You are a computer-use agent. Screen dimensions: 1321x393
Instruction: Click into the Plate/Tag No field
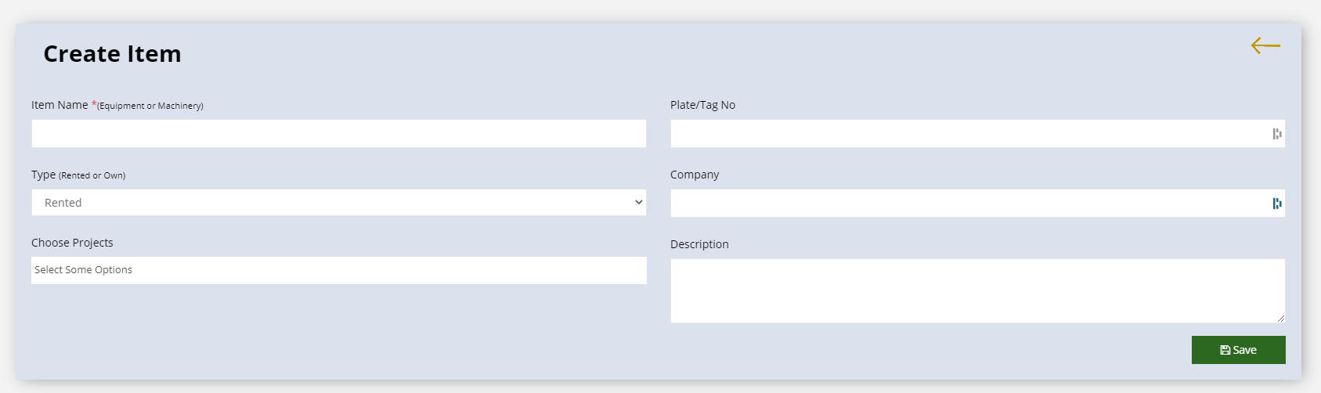pyautogui.click(x=977, y=133)
